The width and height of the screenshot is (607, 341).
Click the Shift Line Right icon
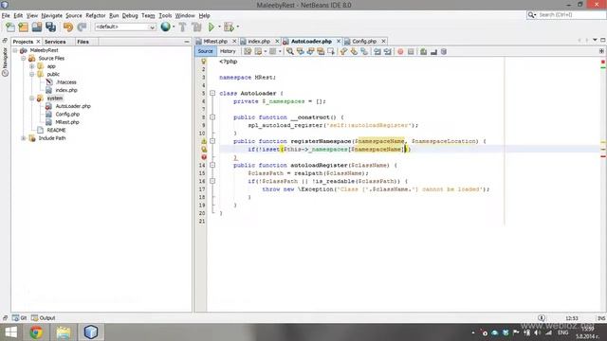pyautogui.click(x=388, y=51)
